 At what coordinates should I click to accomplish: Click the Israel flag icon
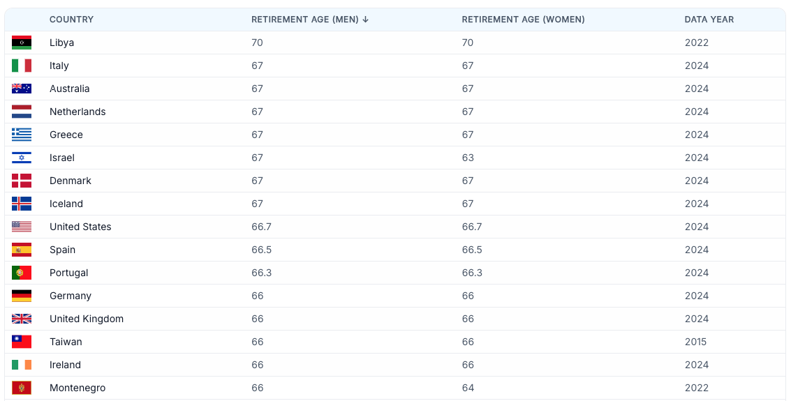click(x=22, y=158)
